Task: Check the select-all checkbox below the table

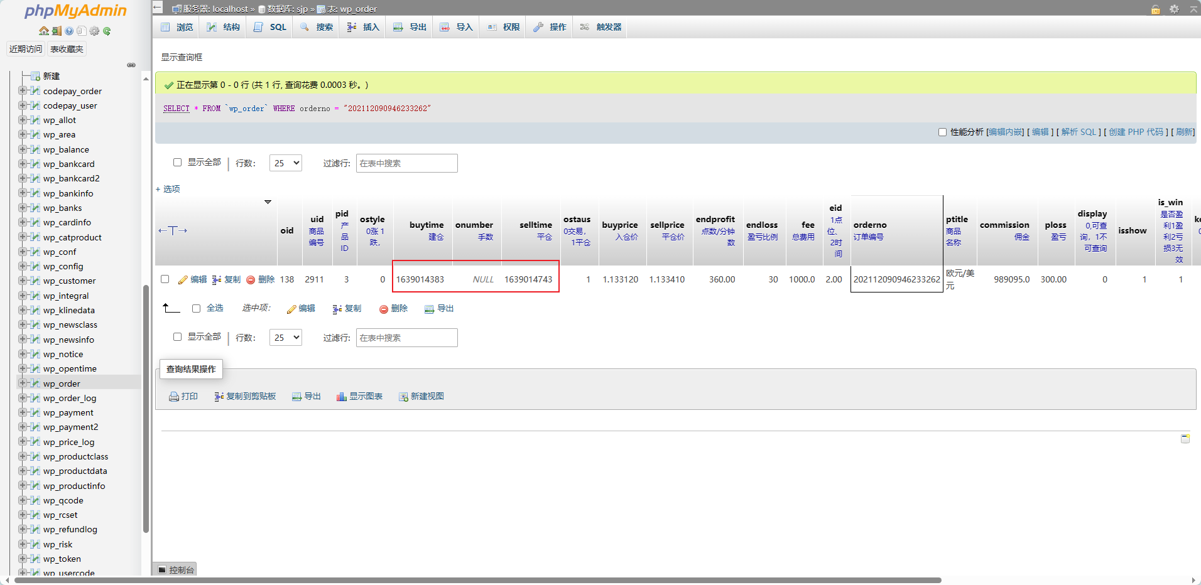Action: point(197,308)
